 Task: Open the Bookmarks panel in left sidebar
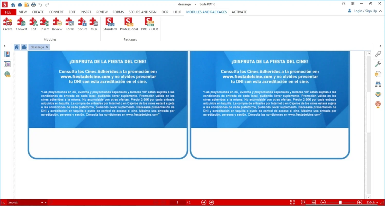pos(7,54)
